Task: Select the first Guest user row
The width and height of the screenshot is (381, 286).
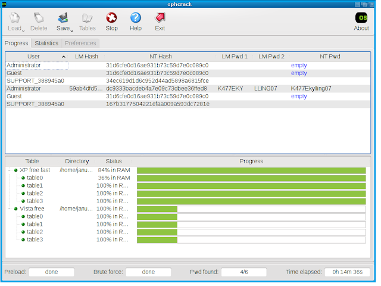Action: tap(188, 73)
